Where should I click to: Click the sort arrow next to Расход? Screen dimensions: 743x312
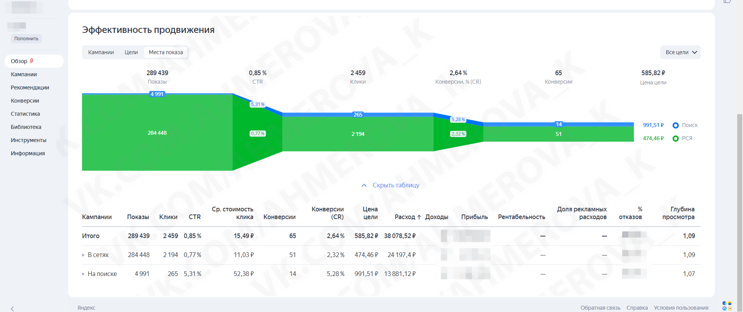click(x=419, y=217)
